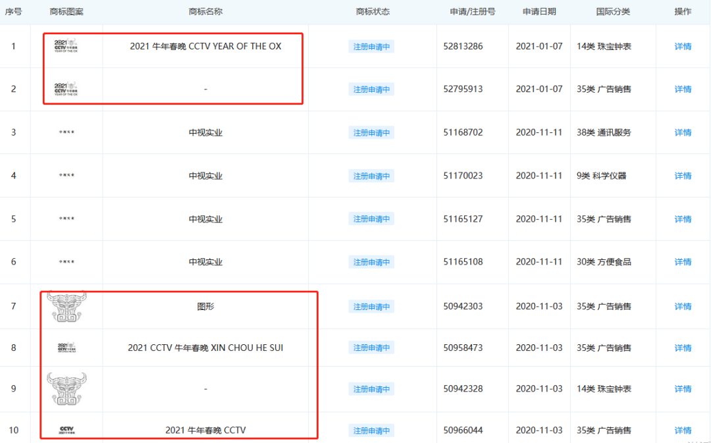
Task: Click category '30类 方便食品'
Action: coord(604,262)
